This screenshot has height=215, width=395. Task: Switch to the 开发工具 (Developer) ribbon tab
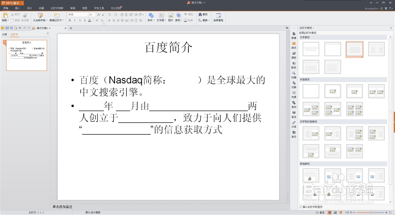[x=99, y=8]
